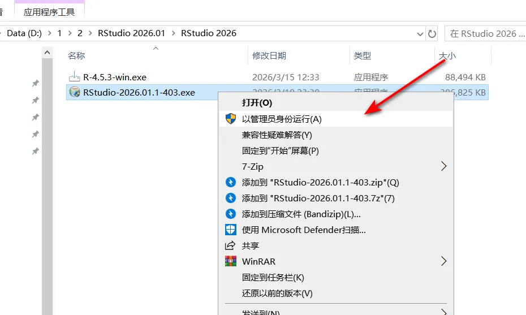Sort by the 类型 column header

coord(363,55)
